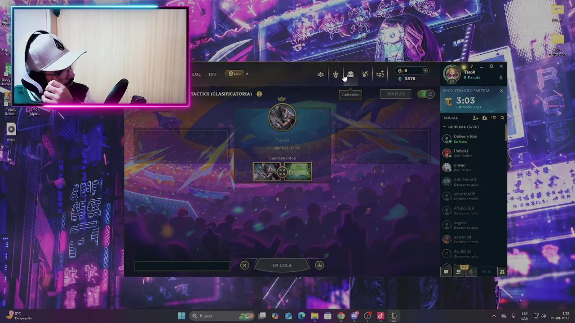
Task: Click empty right party slot
Action: click(x=382, y=146)
